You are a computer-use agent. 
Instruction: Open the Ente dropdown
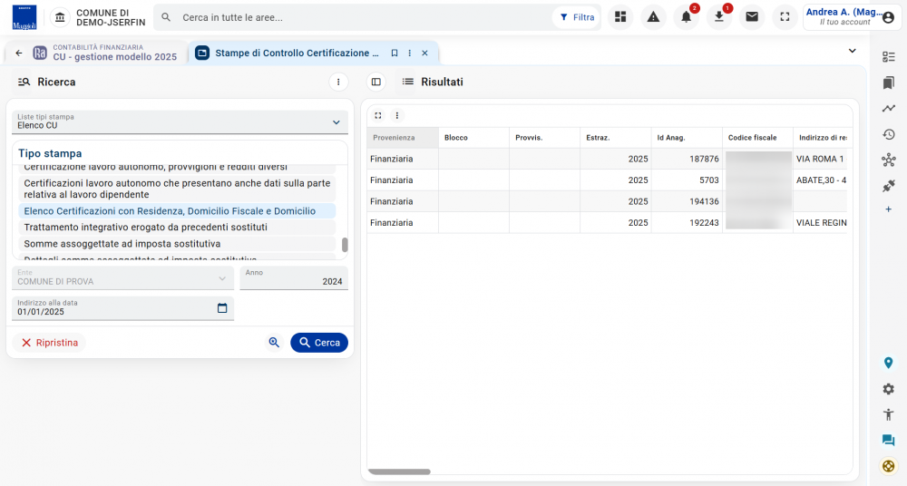click(x=122, y=278)
